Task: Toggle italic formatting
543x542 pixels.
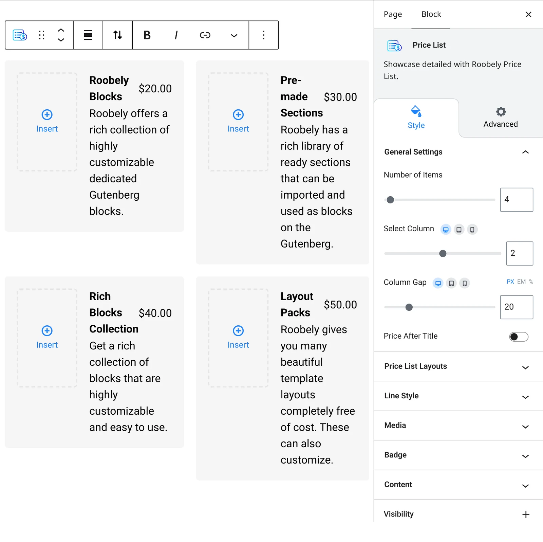Action: point(176,35)
